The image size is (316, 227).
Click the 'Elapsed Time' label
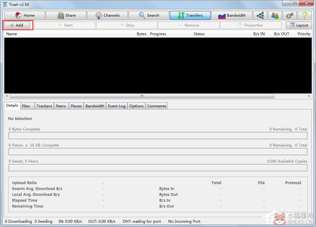point(25,200)
